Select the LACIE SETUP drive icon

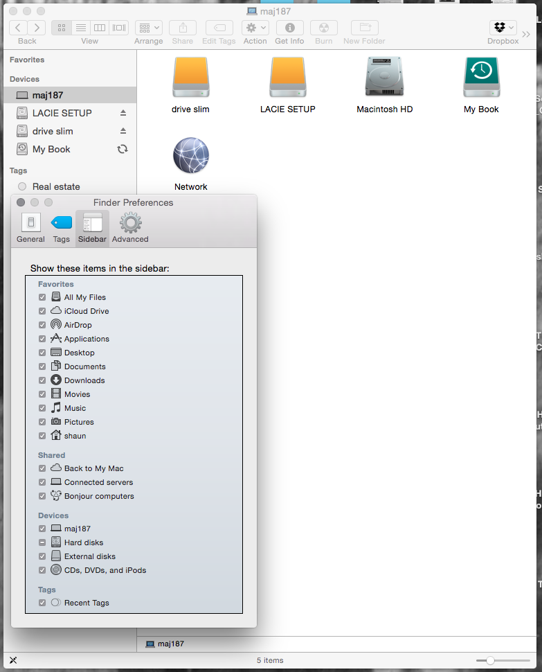coord(288,77)
